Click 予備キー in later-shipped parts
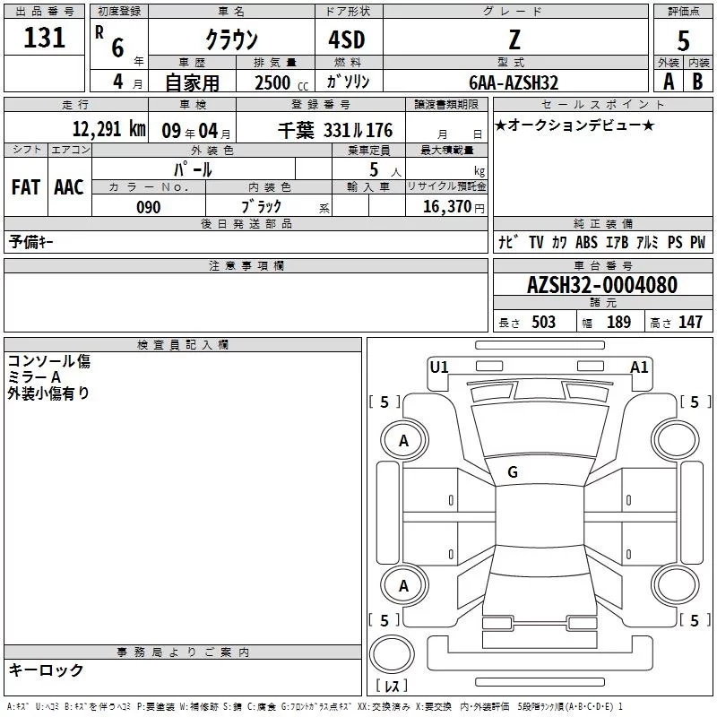 pos(30,242)
